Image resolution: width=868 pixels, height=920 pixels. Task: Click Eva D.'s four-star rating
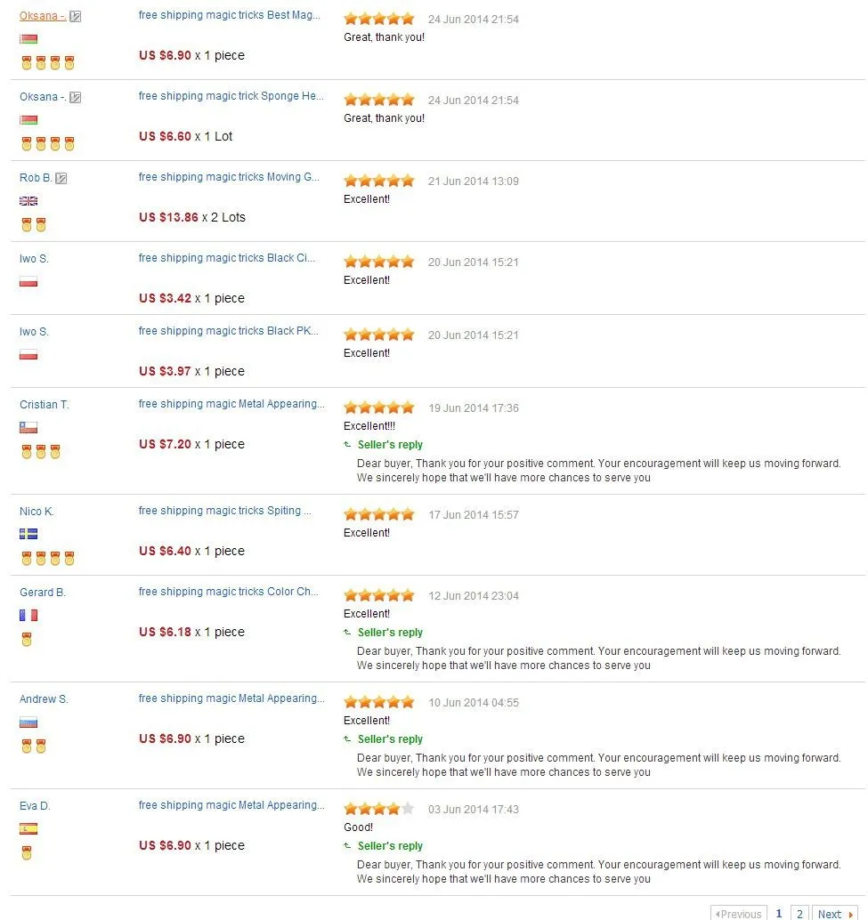pos(379,809)
